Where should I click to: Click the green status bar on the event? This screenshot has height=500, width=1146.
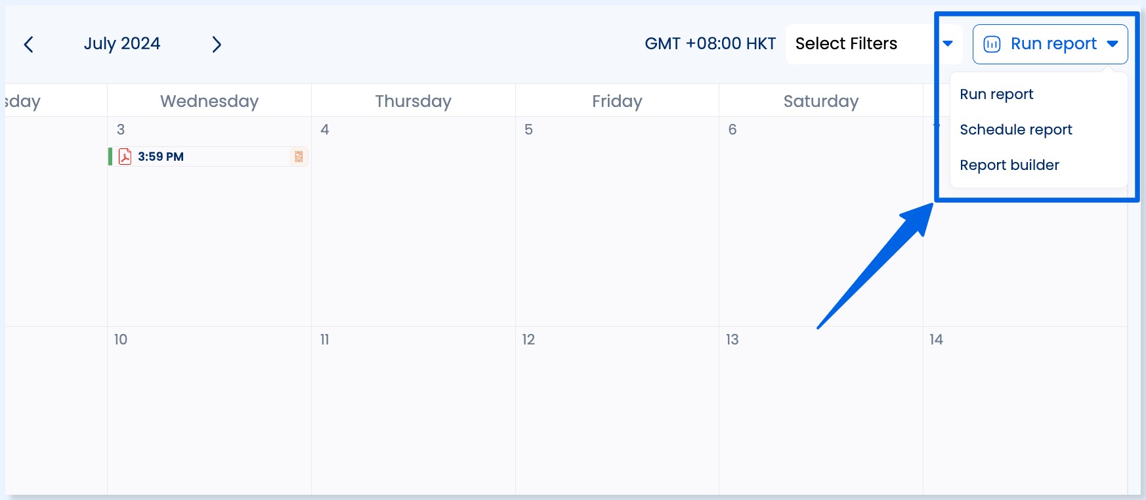coord(110,157)
